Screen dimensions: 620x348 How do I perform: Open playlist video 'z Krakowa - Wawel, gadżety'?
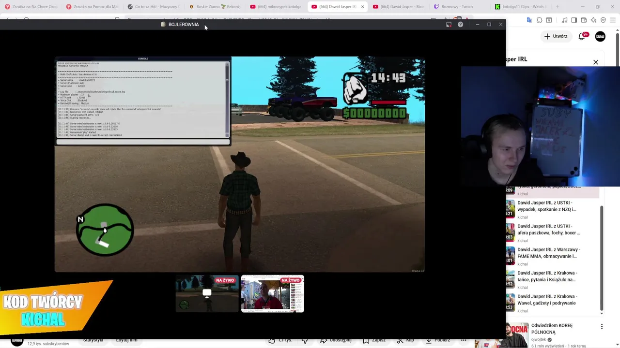(x=547, y=300)
